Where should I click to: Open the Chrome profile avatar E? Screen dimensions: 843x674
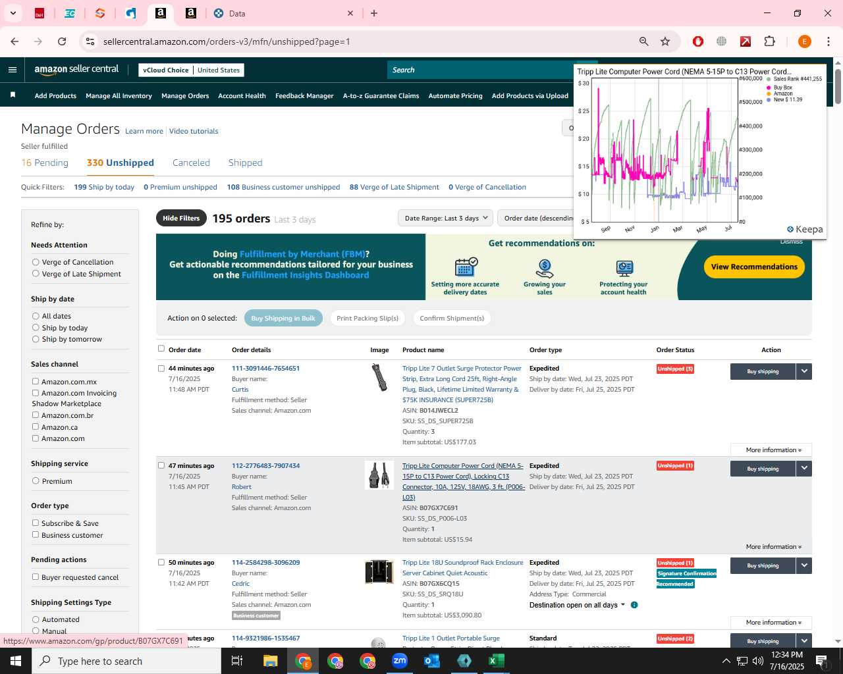click(x=804, y=41)
